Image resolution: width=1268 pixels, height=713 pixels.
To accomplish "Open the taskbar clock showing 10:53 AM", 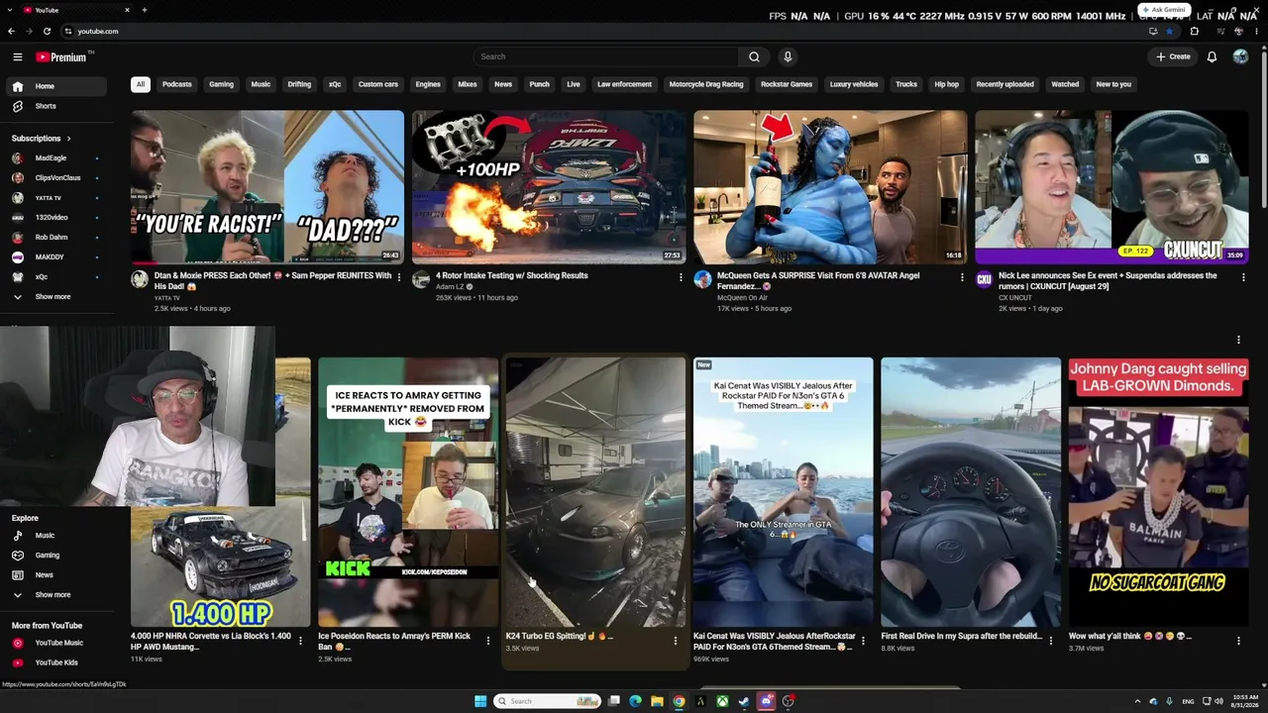I will 1243,701.
